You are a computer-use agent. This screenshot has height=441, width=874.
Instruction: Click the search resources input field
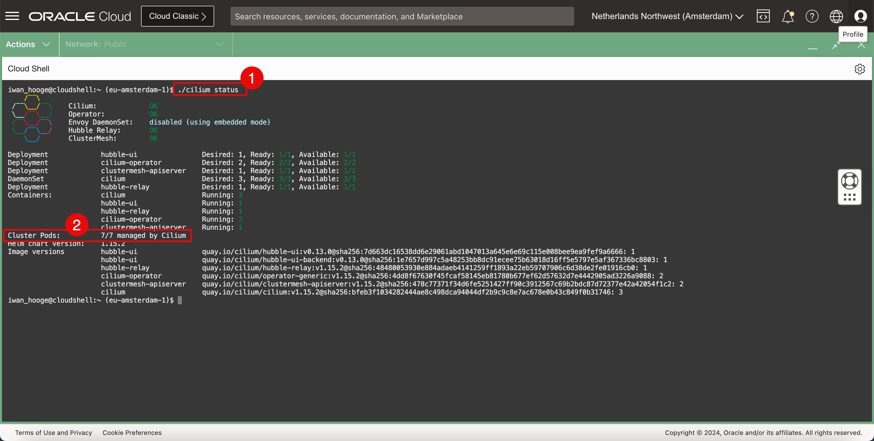coord(402,16)
